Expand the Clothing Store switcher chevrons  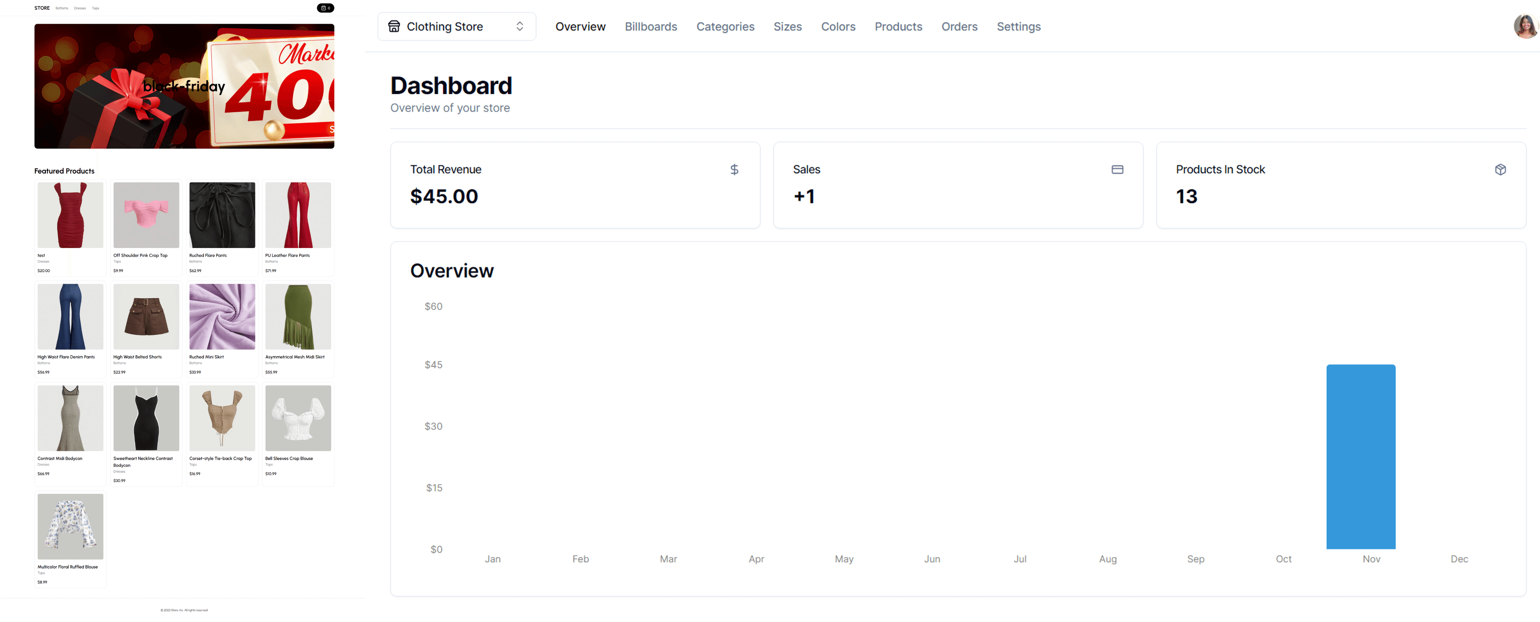(x=519, y=26)
